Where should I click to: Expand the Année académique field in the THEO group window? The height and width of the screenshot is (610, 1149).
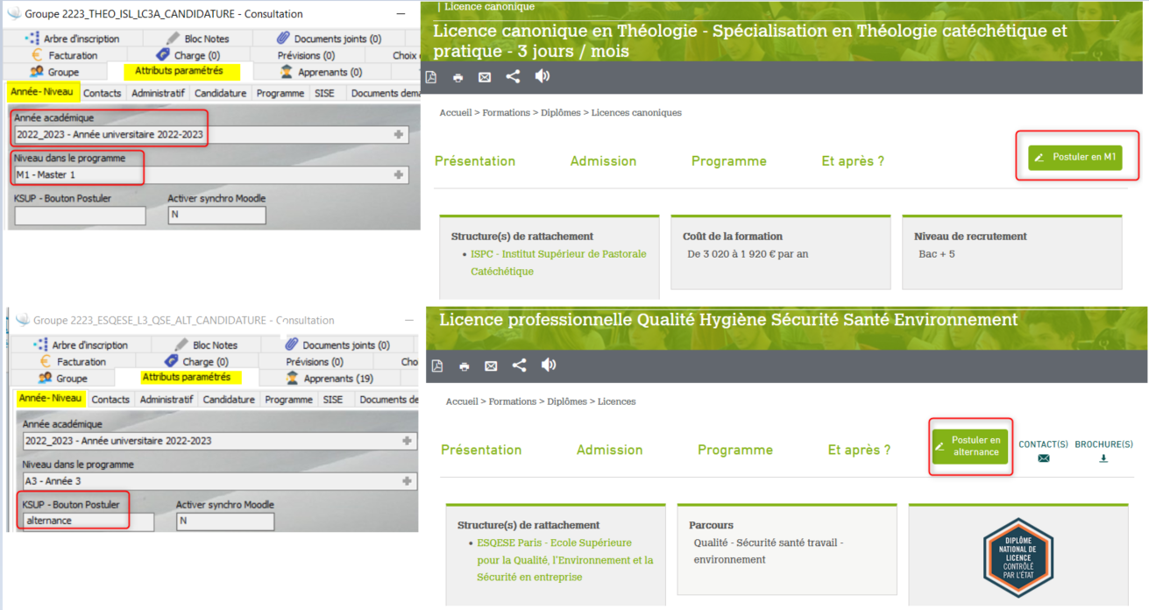(x=399, y=135)
